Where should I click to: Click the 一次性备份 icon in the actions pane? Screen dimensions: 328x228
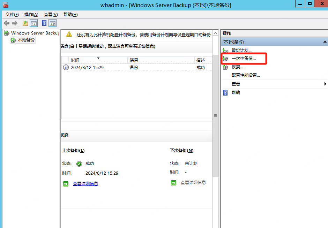[x=225, y=59]
